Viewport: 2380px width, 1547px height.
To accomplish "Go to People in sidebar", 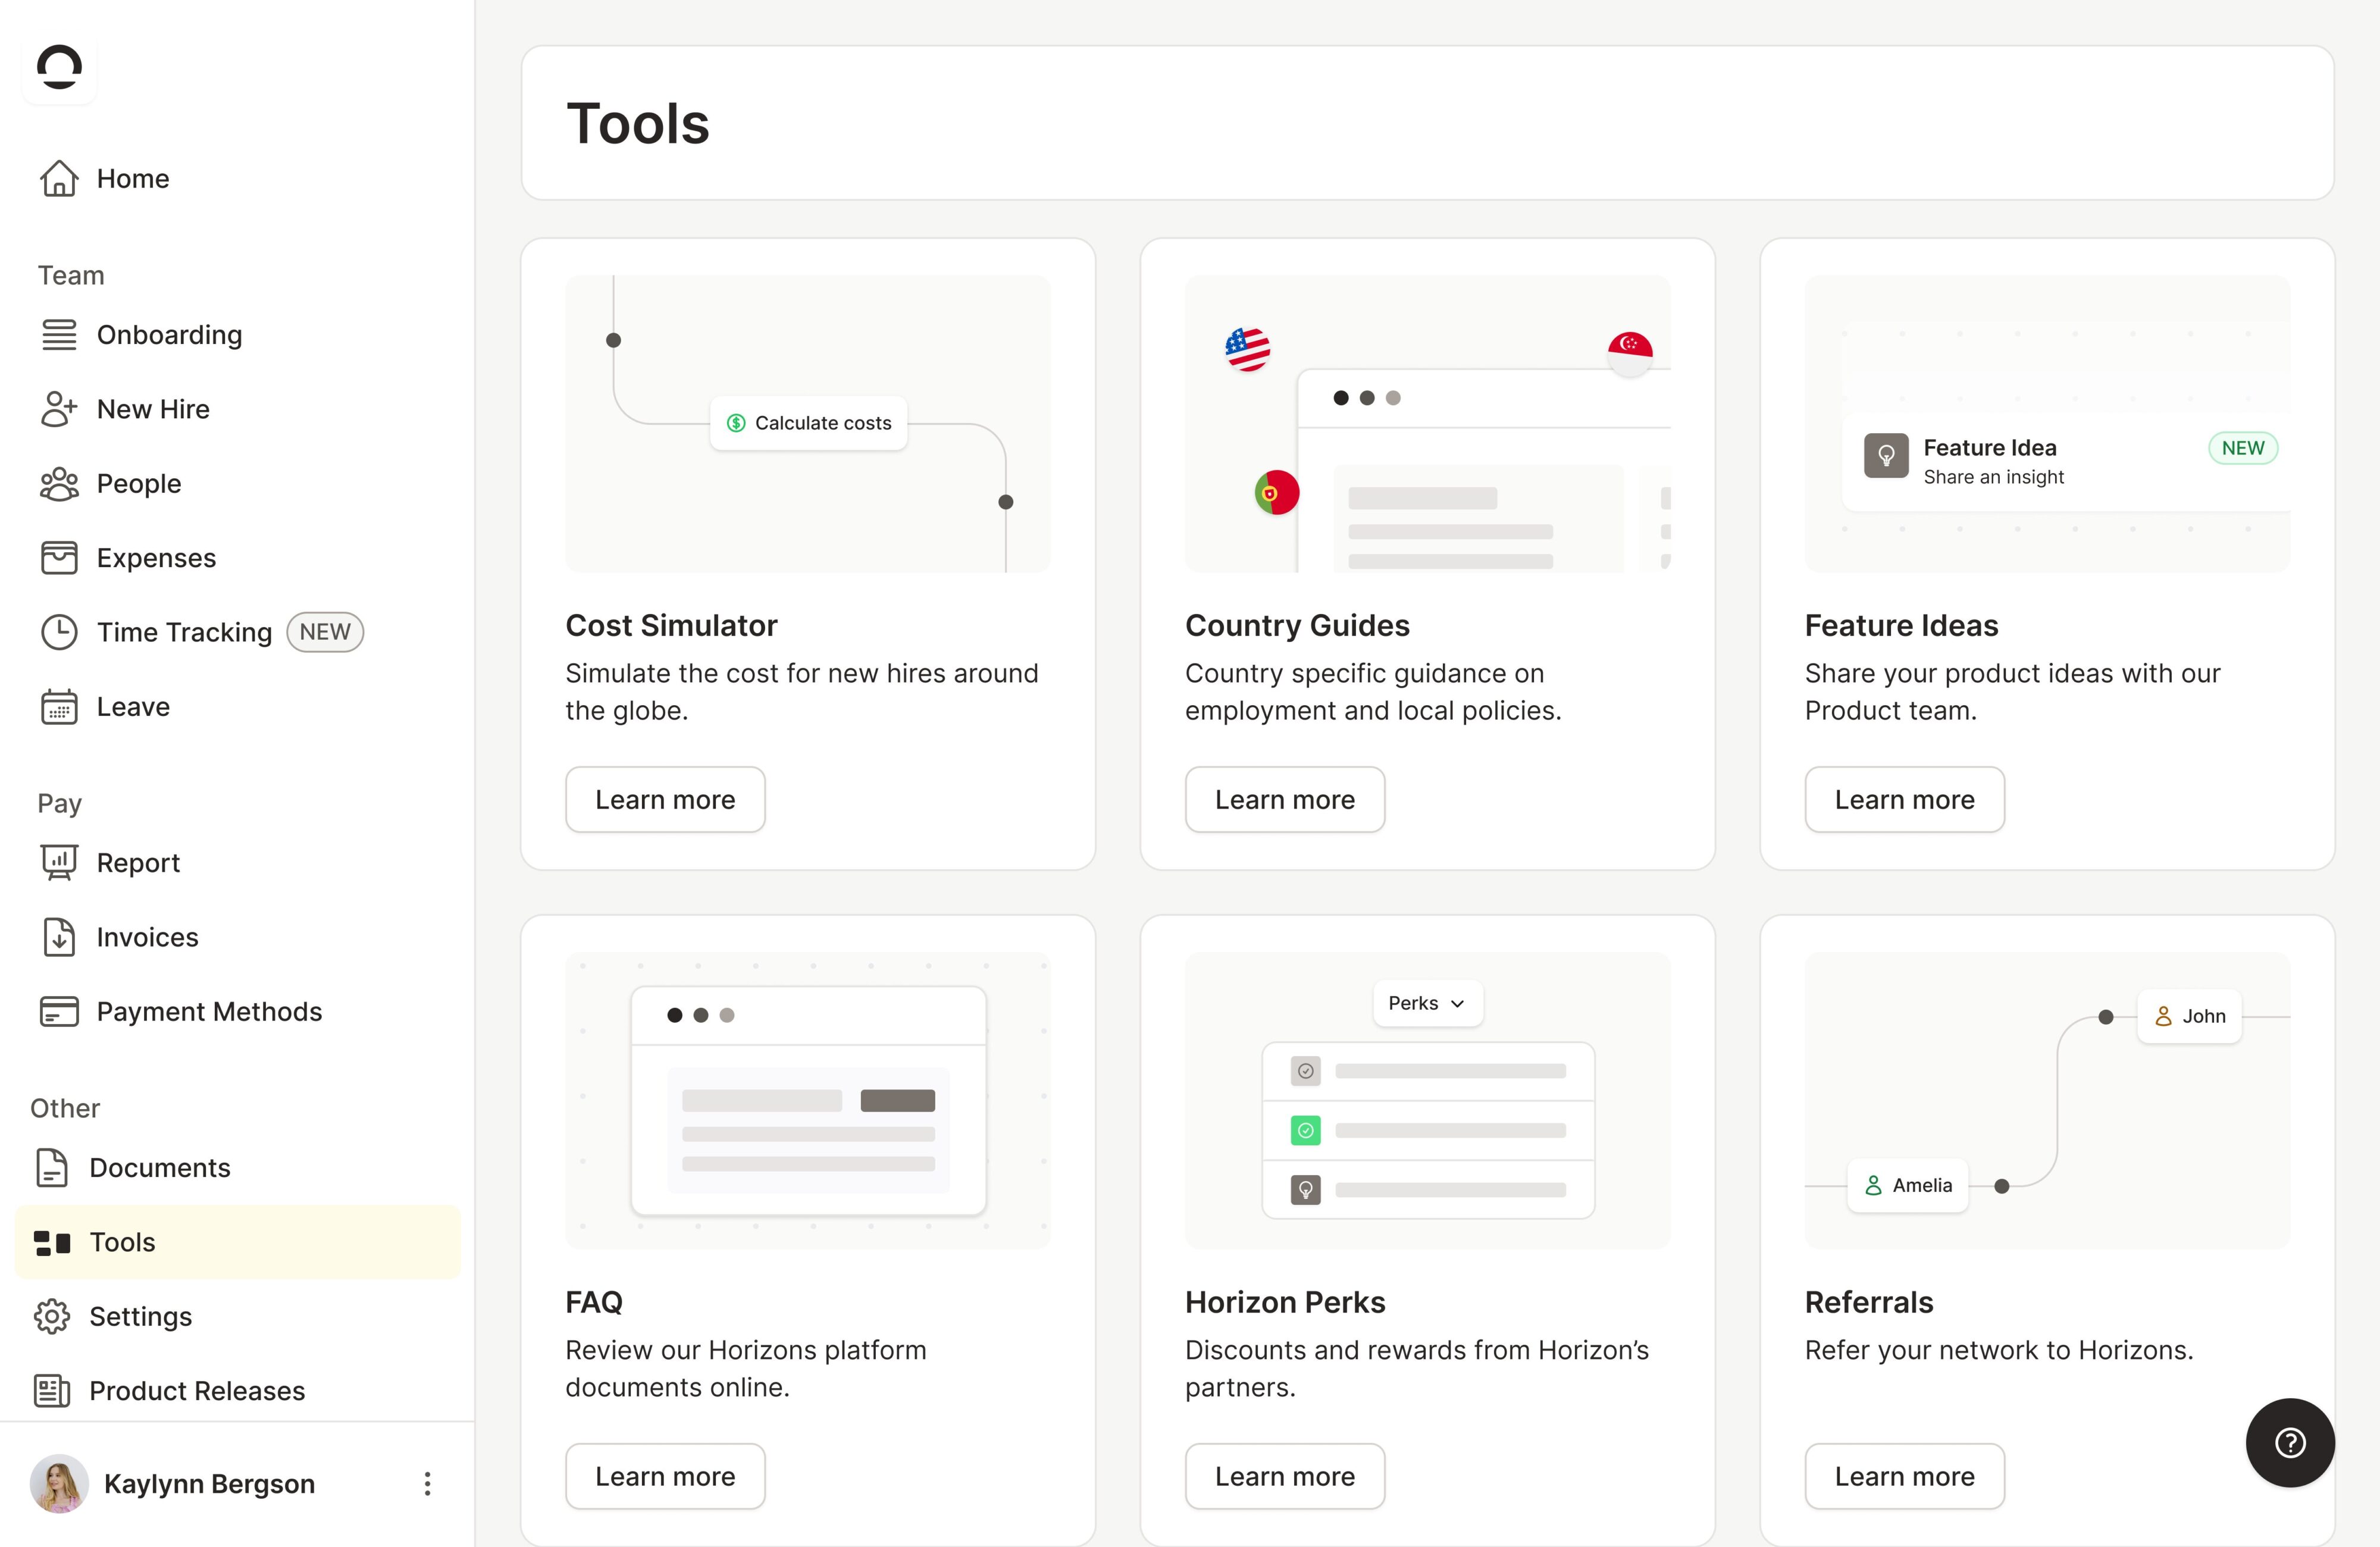I will tap(139, 484).
